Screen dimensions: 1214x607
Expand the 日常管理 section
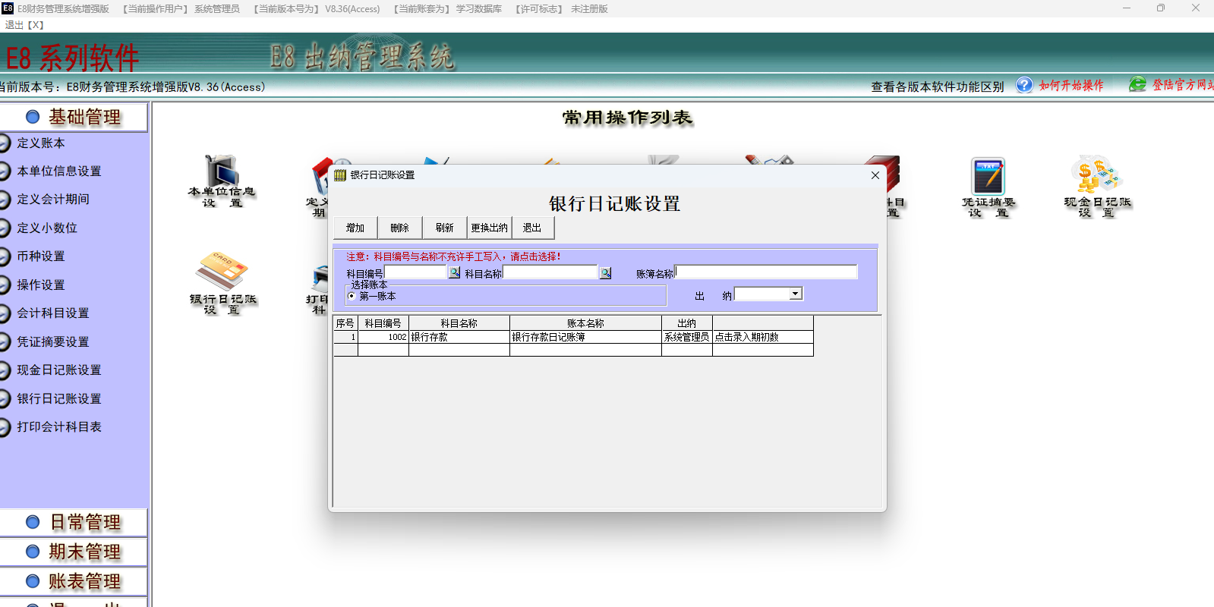pos(74,522)
